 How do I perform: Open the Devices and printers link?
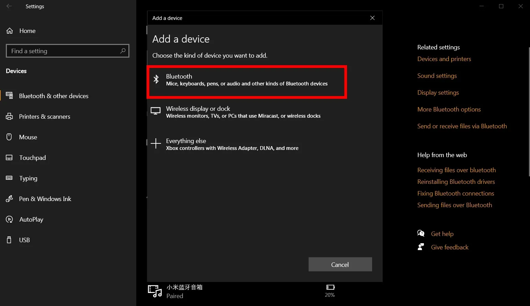(444, 59)
